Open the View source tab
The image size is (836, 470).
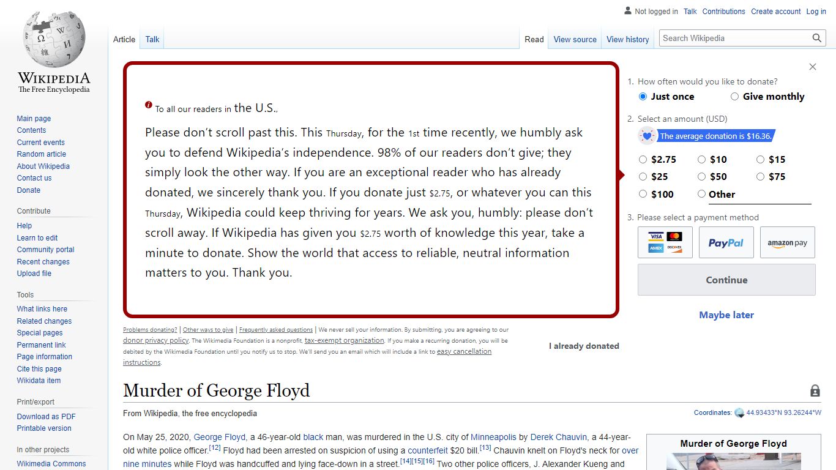pyautogui.click(x=575, y=39)
